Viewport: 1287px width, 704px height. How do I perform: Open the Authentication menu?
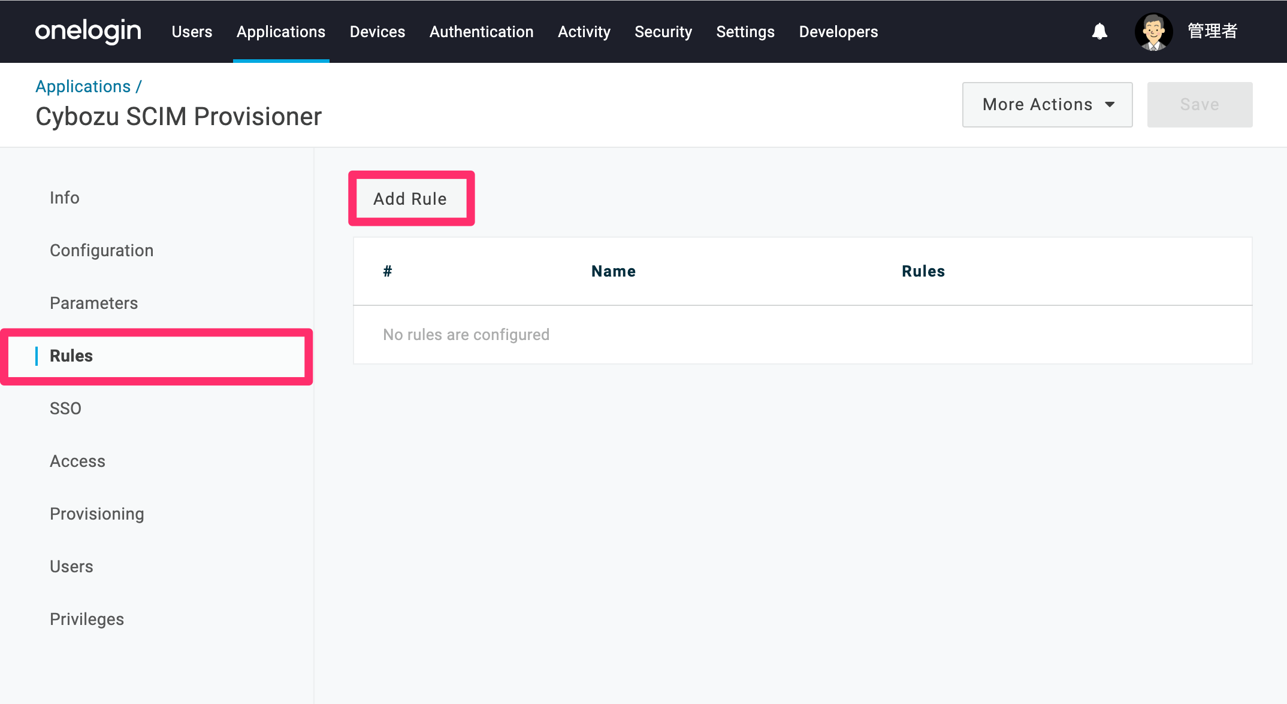481,32
